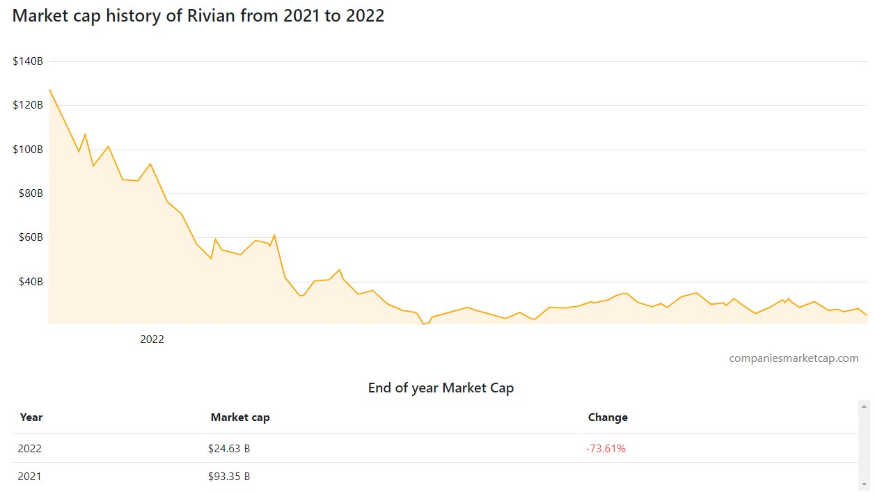Click the Market cap column header

pos(240,417)
